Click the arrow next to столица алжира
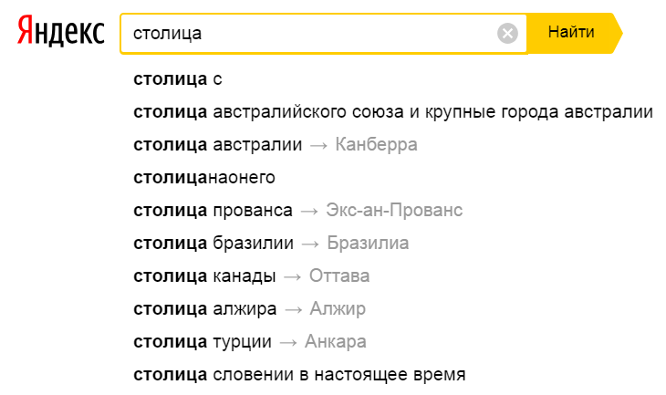Image resolution: width=666 pixels, height=395 pixels. (294, 310)
